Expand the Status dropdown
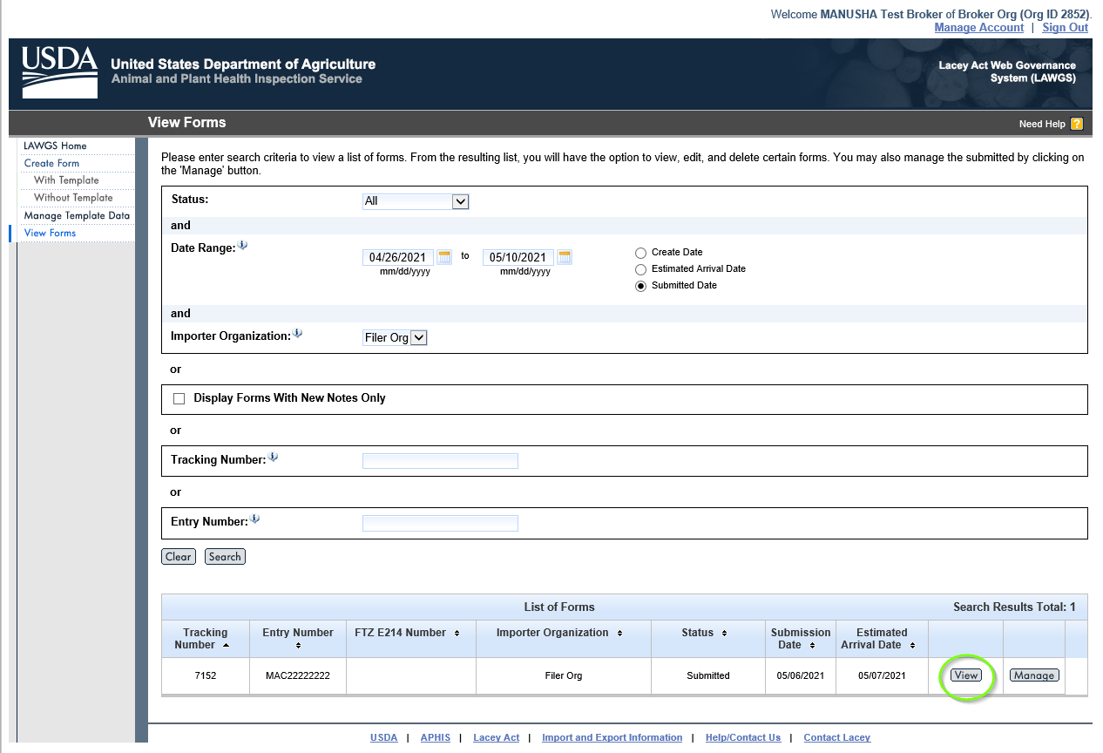 click(x=461, y=201)
